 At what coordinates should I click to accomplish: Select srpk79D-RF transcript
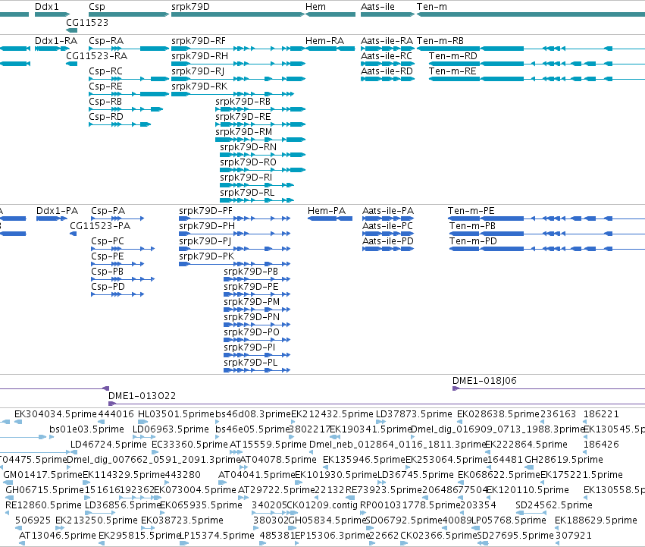tap(238, 49)
